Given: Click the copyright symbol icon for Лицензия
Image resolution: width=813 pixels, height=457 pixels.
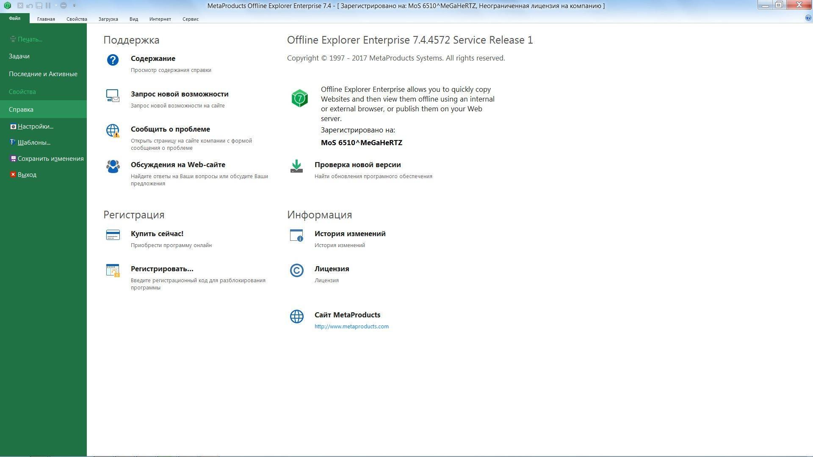Looking at the screenshot, I should point(296,270).
